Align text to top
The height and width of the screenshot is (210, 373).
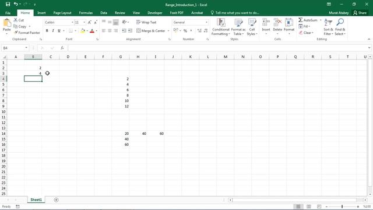[x=104, y=22]
